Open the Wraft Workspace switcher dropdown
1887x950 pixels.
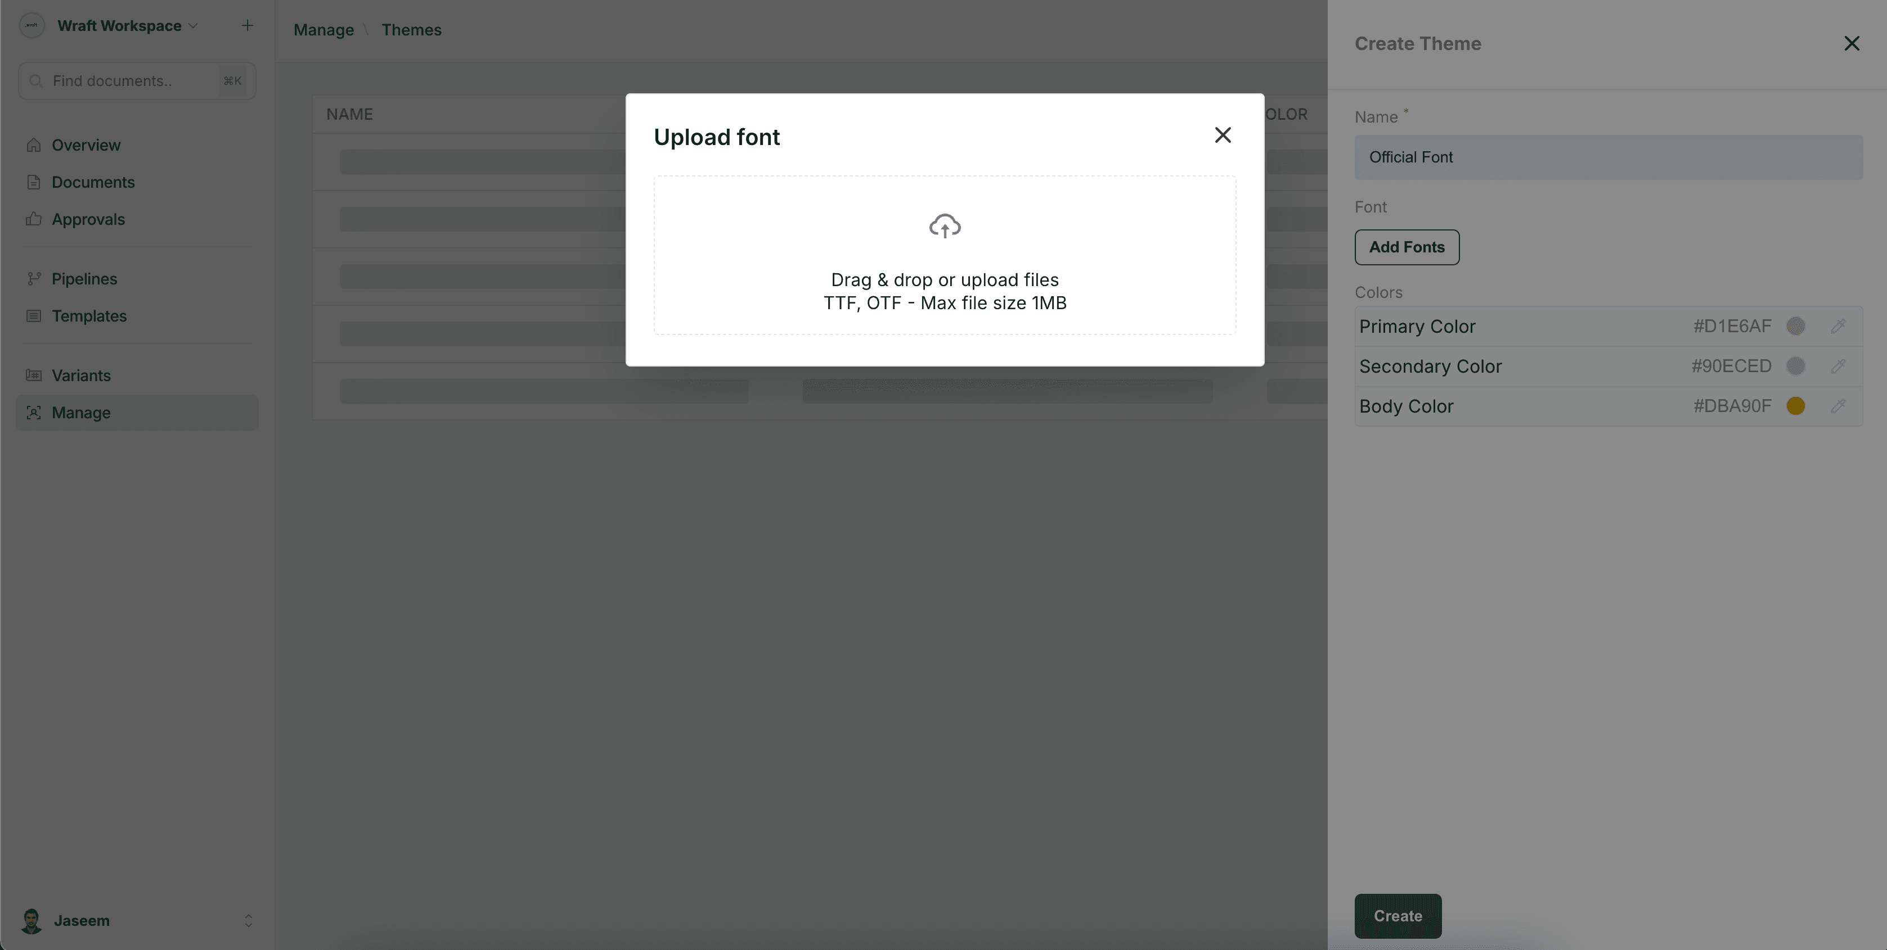point(128,26)
